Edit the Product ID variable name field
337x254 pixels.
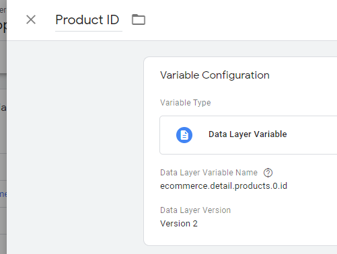click(89, 20)
